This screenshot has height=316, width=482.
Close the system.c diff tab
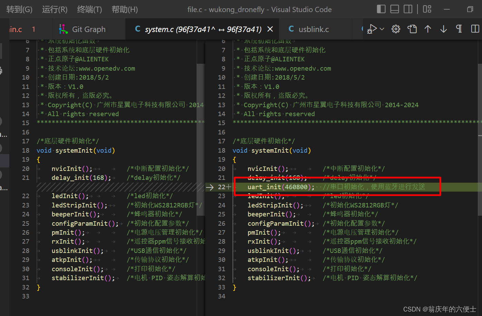click(270, 29)
